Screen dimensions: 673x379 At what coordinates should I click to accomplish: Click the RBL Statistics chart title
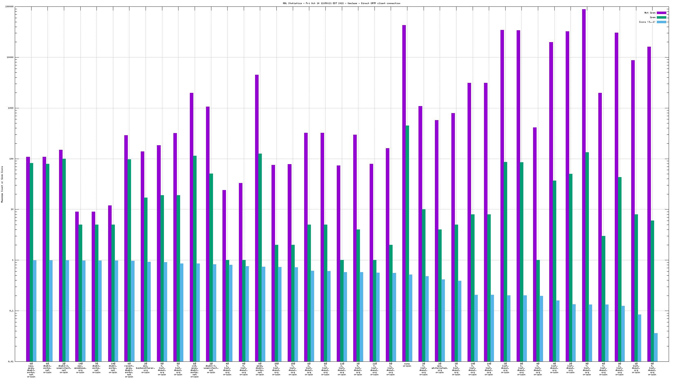tap(341, 3)
